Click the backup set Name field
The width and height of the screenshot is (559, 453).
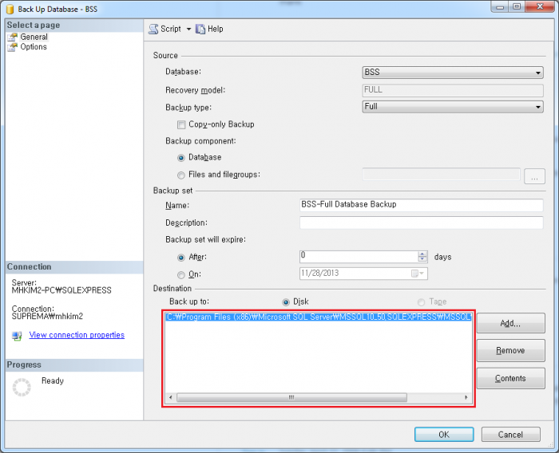click(421, 204)
